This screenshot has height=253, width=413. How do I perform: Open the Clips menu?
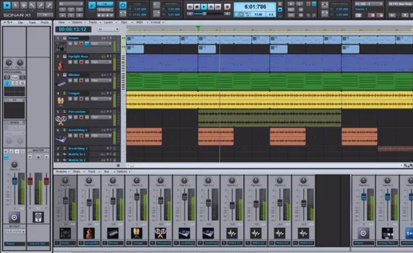(x=124, y=22)
